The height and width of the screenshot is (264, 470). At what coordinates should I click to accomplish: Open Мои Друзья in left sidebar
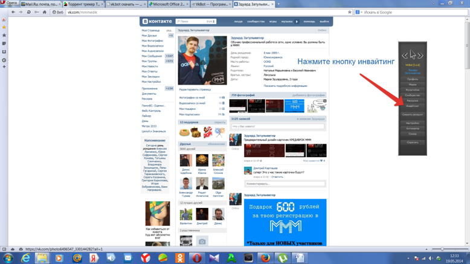[x=149, y=36]
